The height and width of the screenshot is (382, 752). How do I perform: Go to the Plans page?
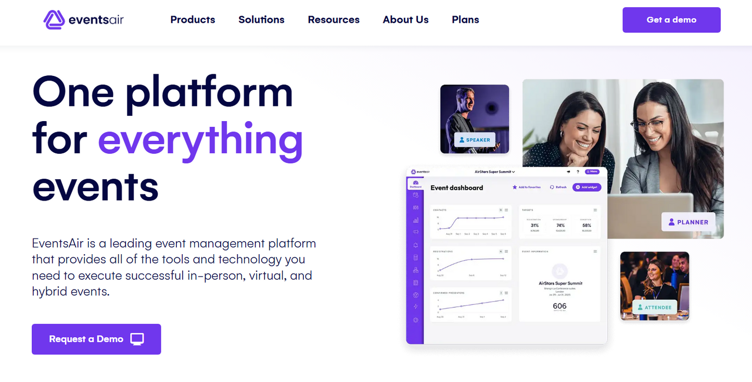[x=465, y=20]
